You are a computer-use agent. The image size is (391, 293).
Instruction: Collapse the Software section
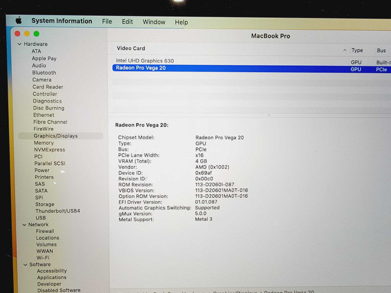coord(25,265)
